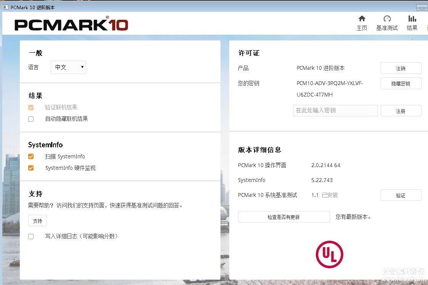Click the 注销 button
This screenshot has width=428, height=285.
point(401,68)
